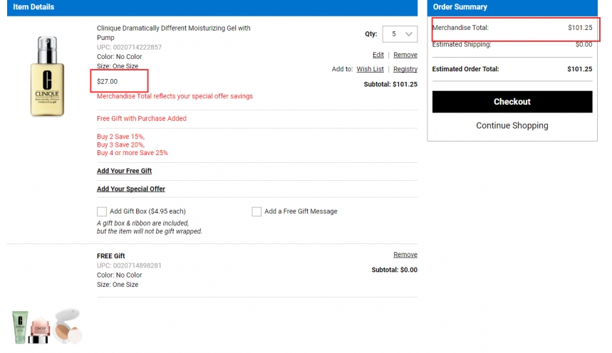Click Subtotal: $101.25 under quantity

pyautogui.click(x=390, y=84)
